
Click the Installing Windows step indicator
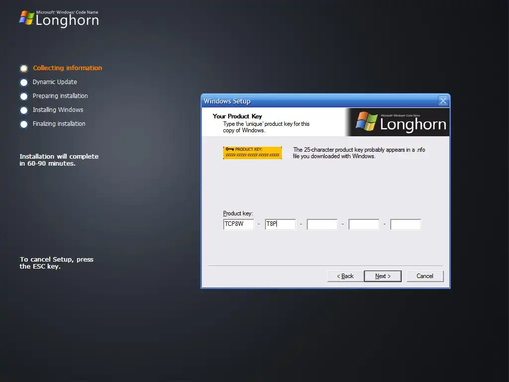(24, 110)
